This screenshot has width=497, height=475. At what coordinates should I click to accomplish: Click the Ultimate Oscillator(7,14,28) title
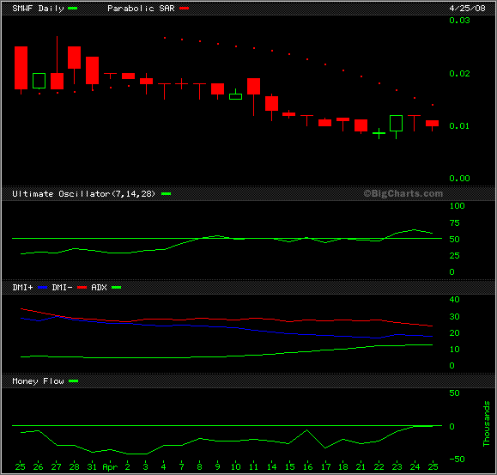click(x=83, y=194)
